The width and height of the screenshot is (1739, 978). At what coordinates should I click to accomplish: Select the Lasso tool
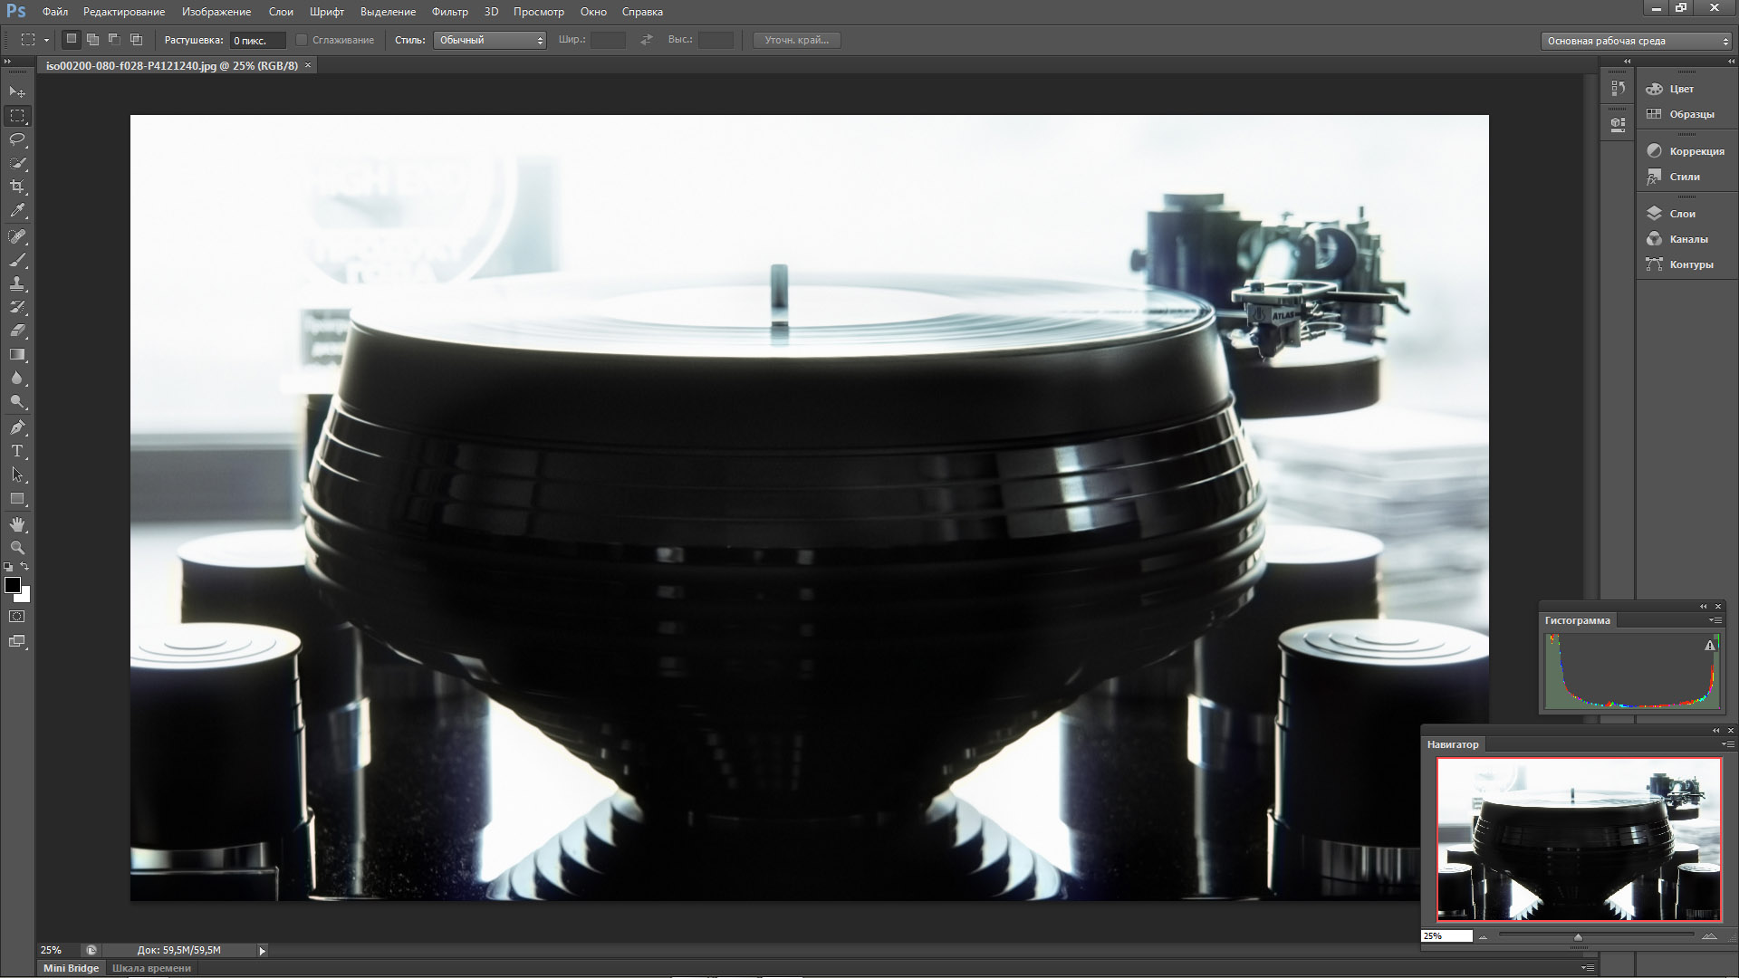[17, 139]
